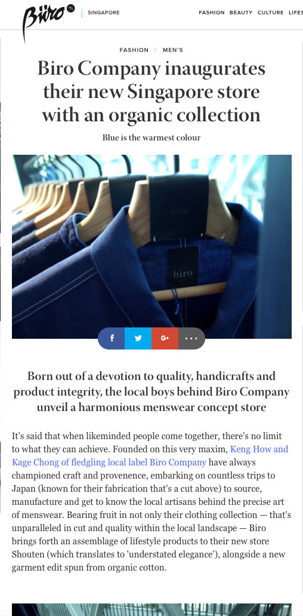The width and height of the screenshot is (303, 616).
Task: Share article on Google Plus
Action: [165, 338]
